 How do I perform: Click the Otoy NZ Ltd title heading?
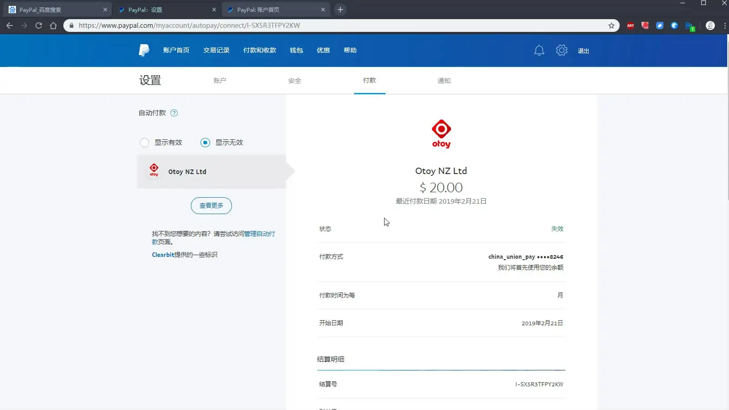pos(441,171)
